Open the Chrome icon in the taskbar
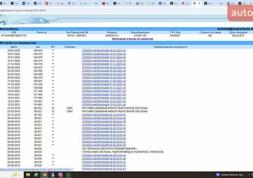Screen dimensions: 253x178 tap(44, 174)
